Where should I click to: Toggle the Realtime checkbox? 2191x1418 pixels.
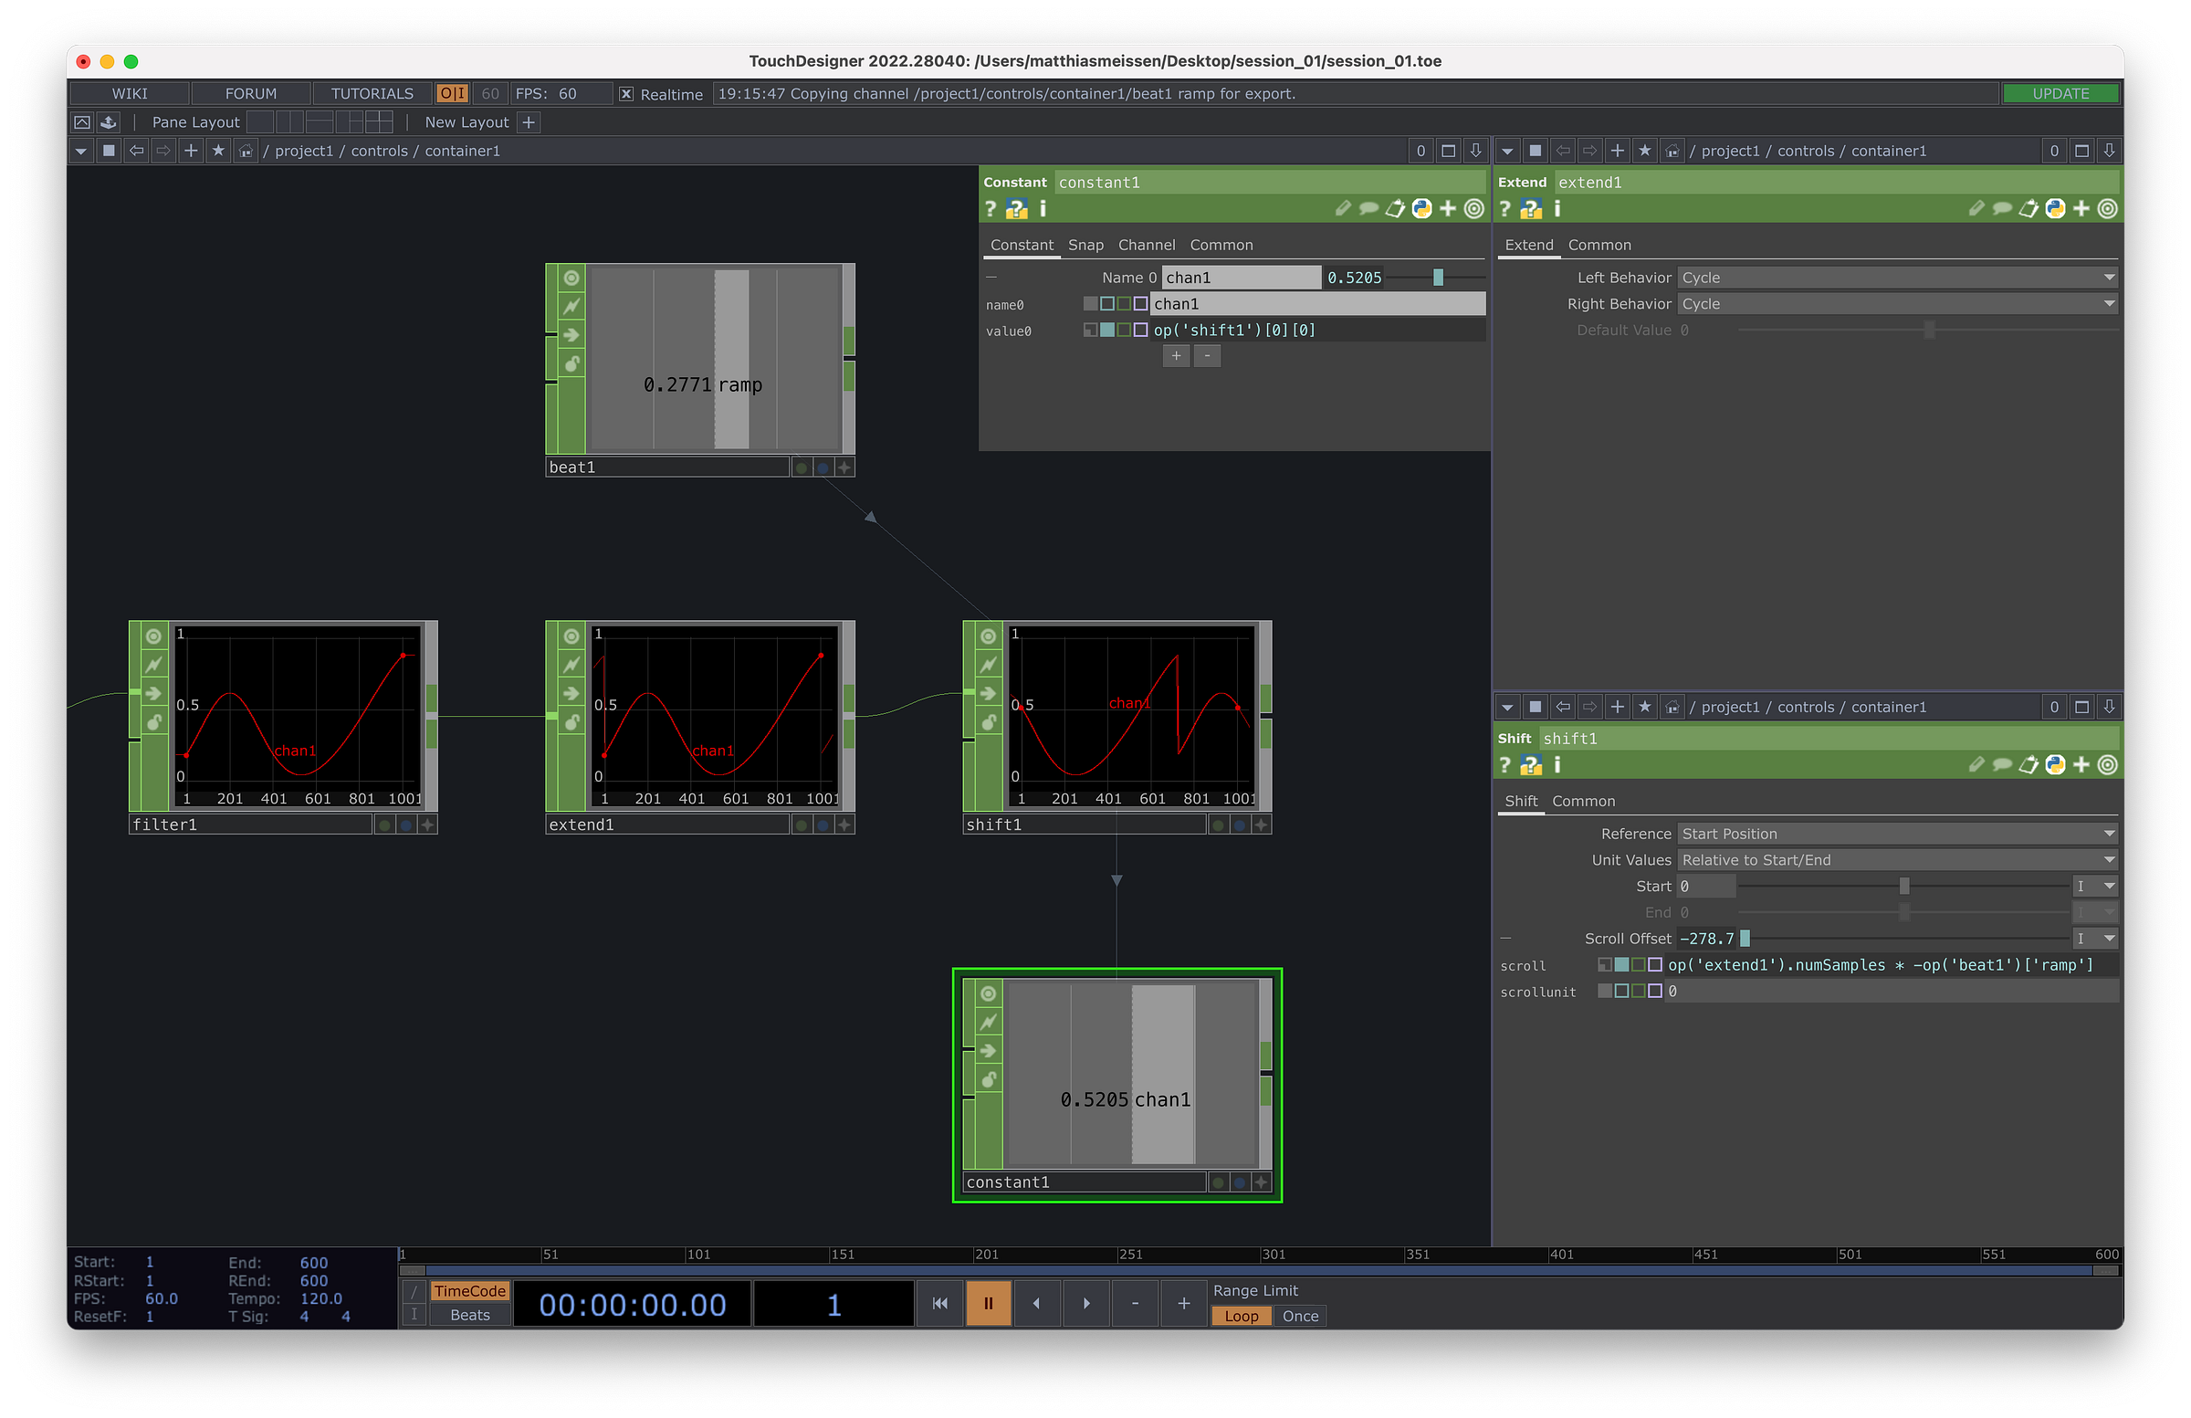click(626, 94)
